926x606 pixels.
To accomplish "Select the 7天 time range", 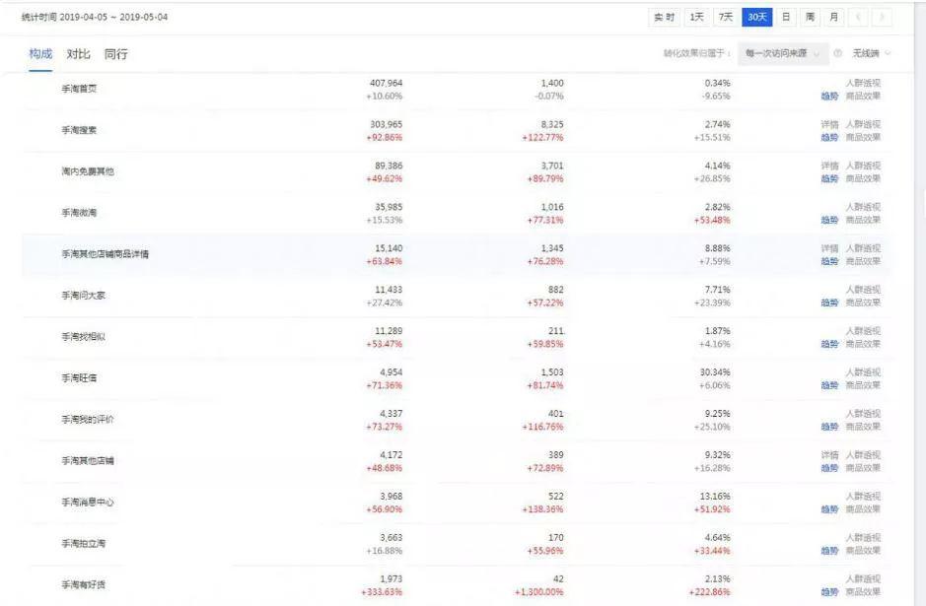I will pos(726,17).
